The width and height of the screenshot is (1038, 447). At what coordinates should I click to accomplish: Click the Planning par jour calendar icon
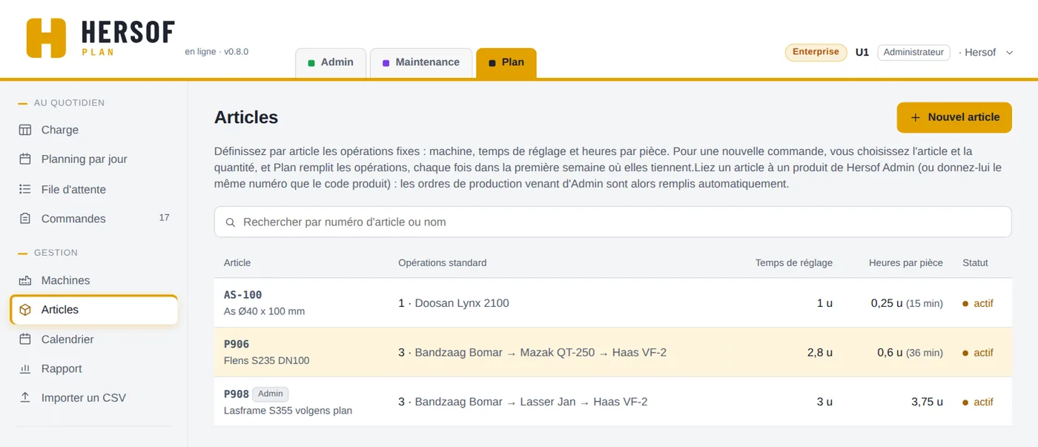click(x=25, y=159)
